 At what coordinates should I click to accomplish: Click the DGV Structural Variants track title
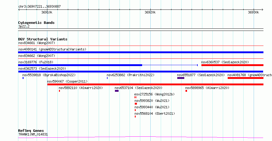coord(43,39)
